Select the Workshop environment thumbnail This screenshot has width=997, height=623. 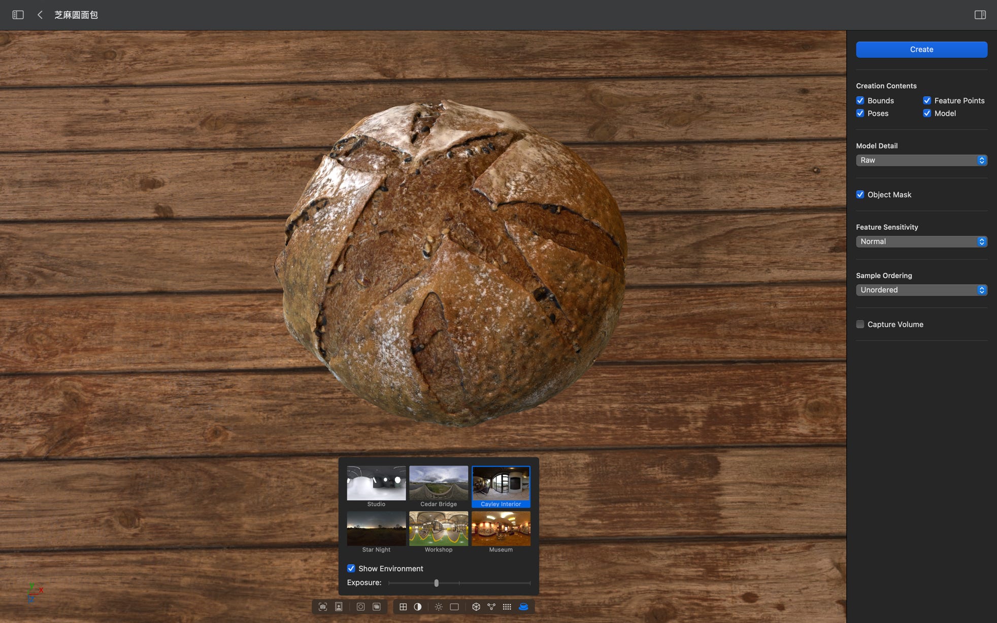pyautogui.click(x=439, y=529)
